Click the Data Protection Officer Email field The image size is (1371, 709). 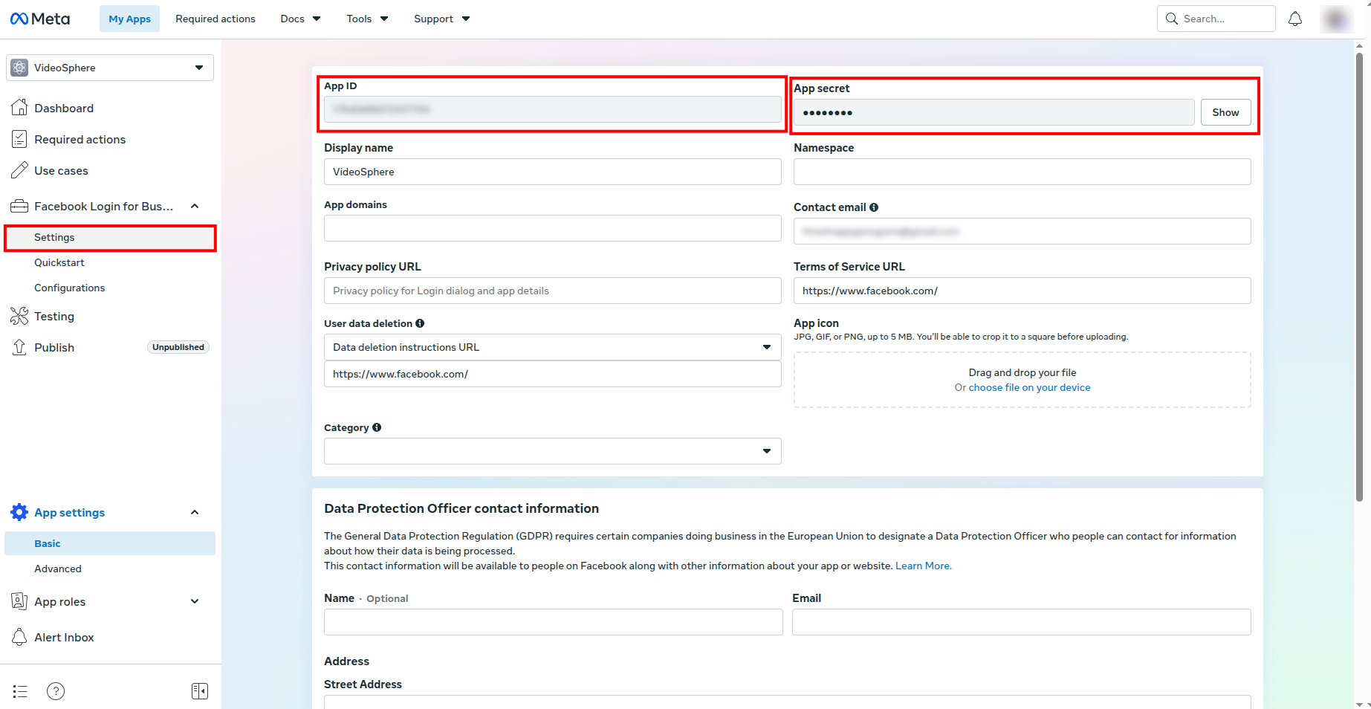click(x=1021, y=622)
